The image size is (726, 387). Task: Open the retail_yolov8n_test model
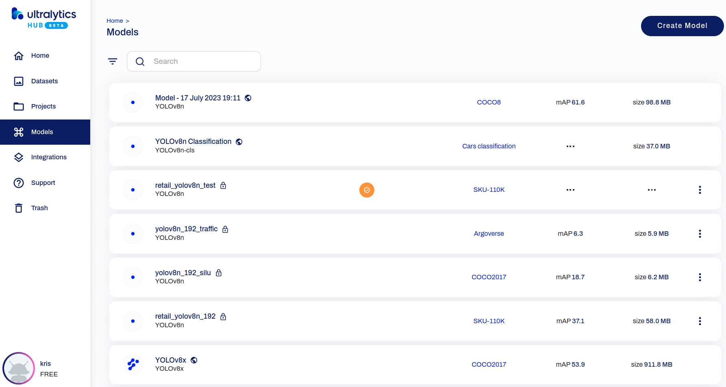(x=185, y=185)
